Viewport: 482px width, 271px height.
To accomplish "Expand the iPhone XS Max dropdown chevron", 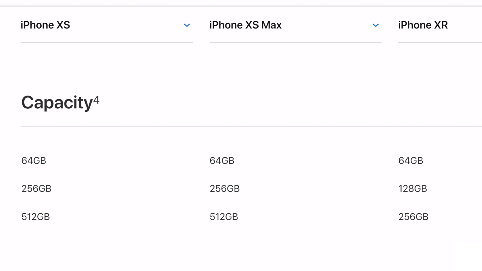I will 376,25.
